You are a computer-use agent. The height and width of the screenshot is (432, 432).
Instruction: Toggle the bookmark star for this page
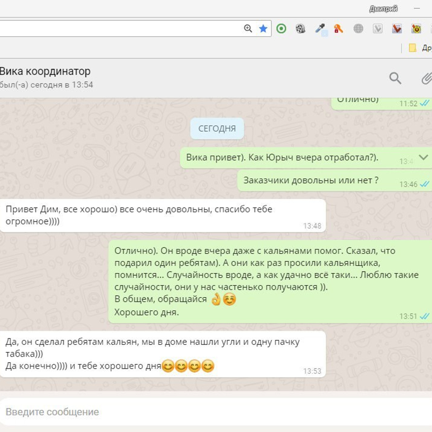pyautogui.click(x=263, y=28)
